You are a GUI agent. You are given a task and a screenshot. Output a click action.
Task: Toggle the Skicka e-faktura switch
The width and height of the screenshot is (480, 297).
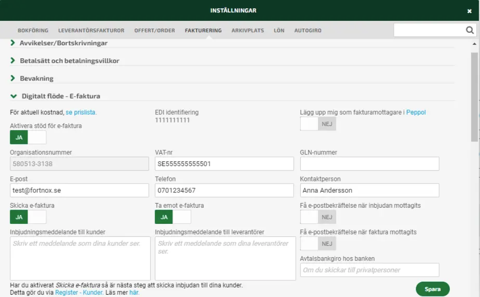pyautogui.click(x=28, y=217)
